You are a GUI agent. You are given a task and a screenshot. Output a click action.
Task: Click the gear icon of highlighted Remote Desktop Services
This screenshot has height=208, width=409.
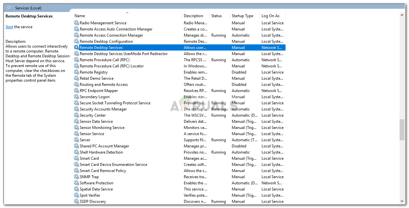76,48
